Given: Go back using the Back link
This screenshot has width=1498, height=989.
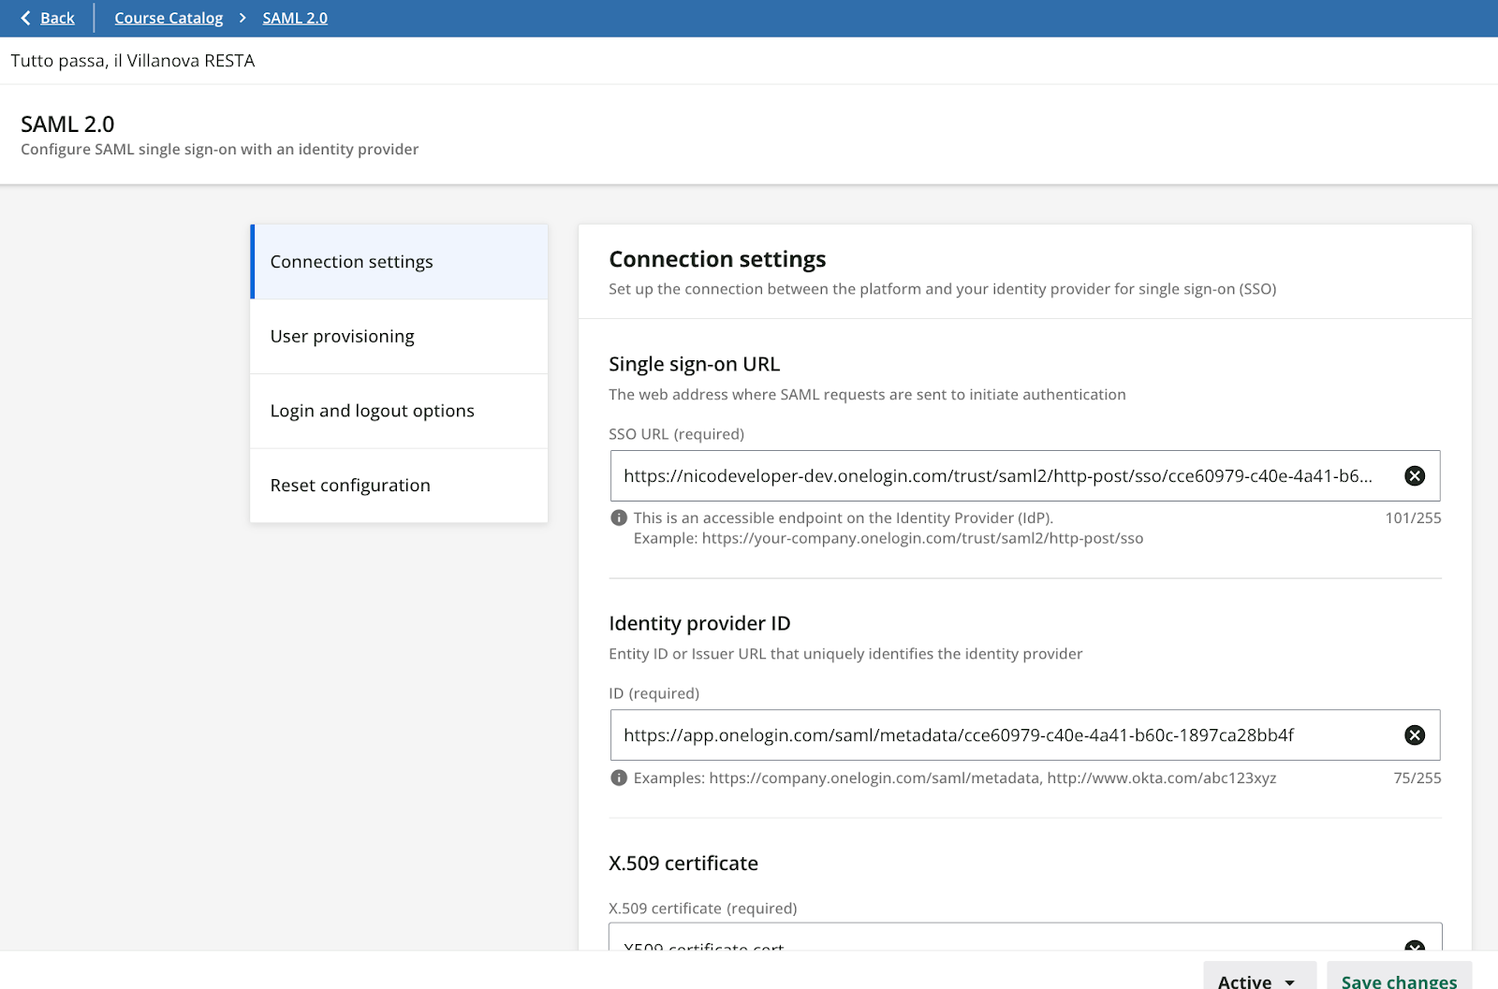Looking at the screenshot, I should 57,18.
